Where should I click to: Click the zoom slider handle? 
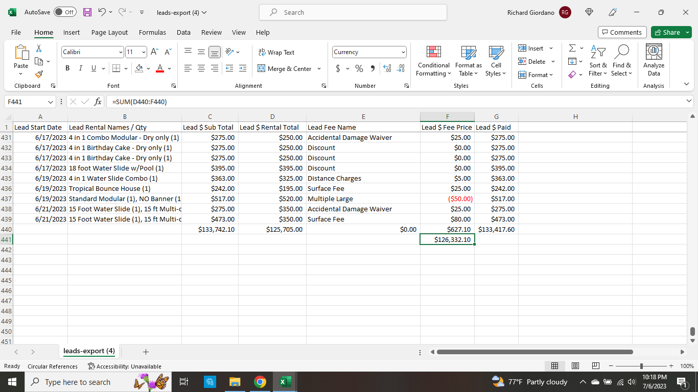pos(641,366)
